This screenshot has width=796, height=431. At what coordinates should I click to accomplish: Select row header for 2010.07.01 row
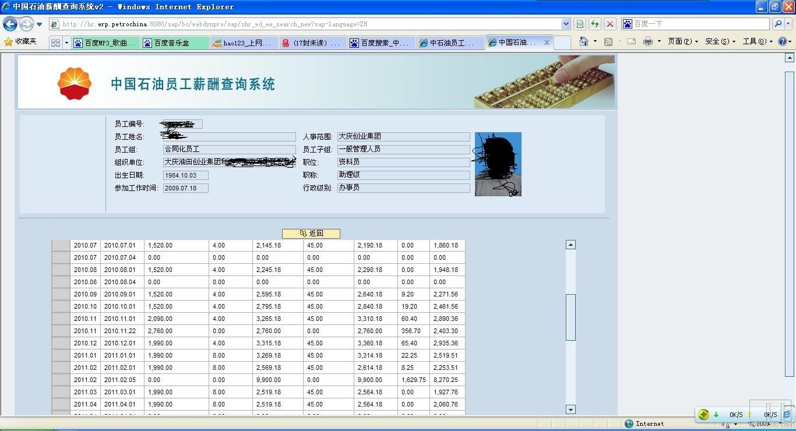(x=61, y=246)
